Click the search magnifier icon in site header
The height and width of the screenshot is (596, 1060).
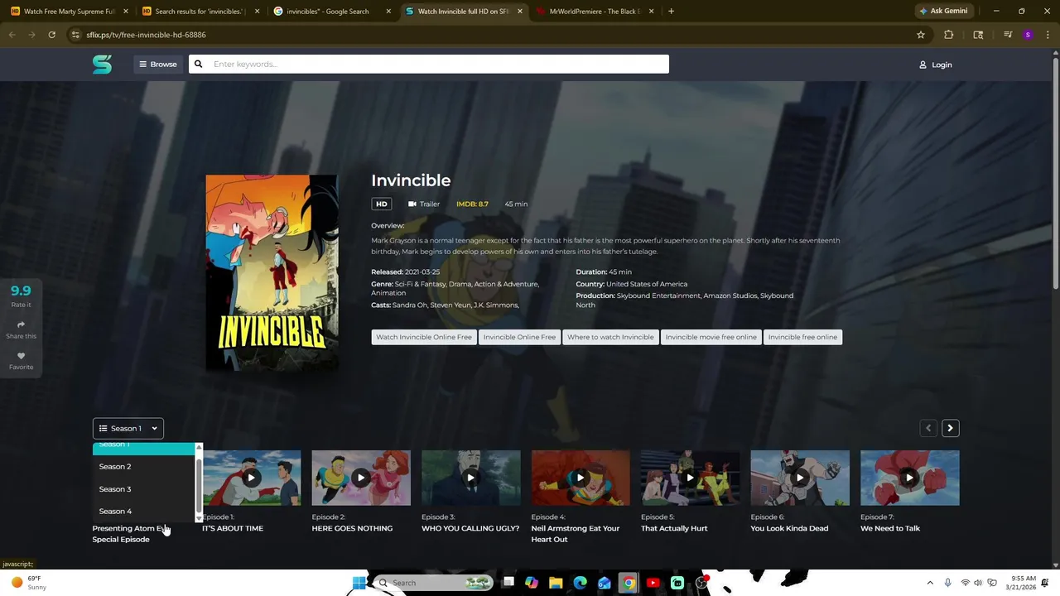pos(198,64)
